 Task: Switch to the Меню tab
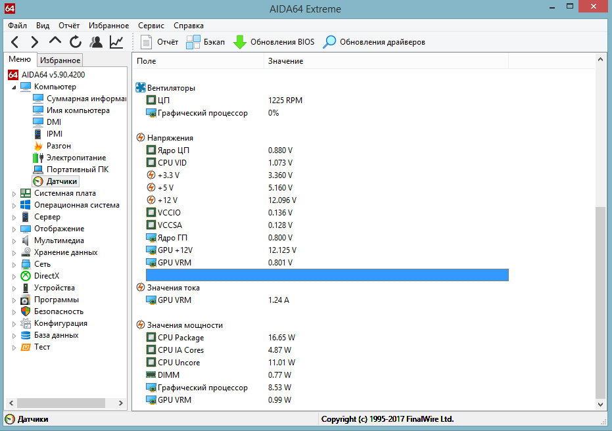click(x=20, y=59)
